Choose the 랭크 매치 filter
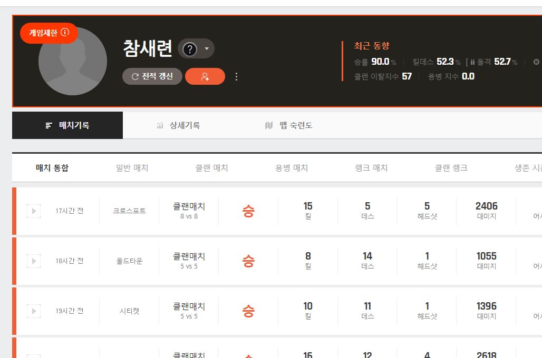The width and height of the screenshot is (542, 358). point(372,168)
